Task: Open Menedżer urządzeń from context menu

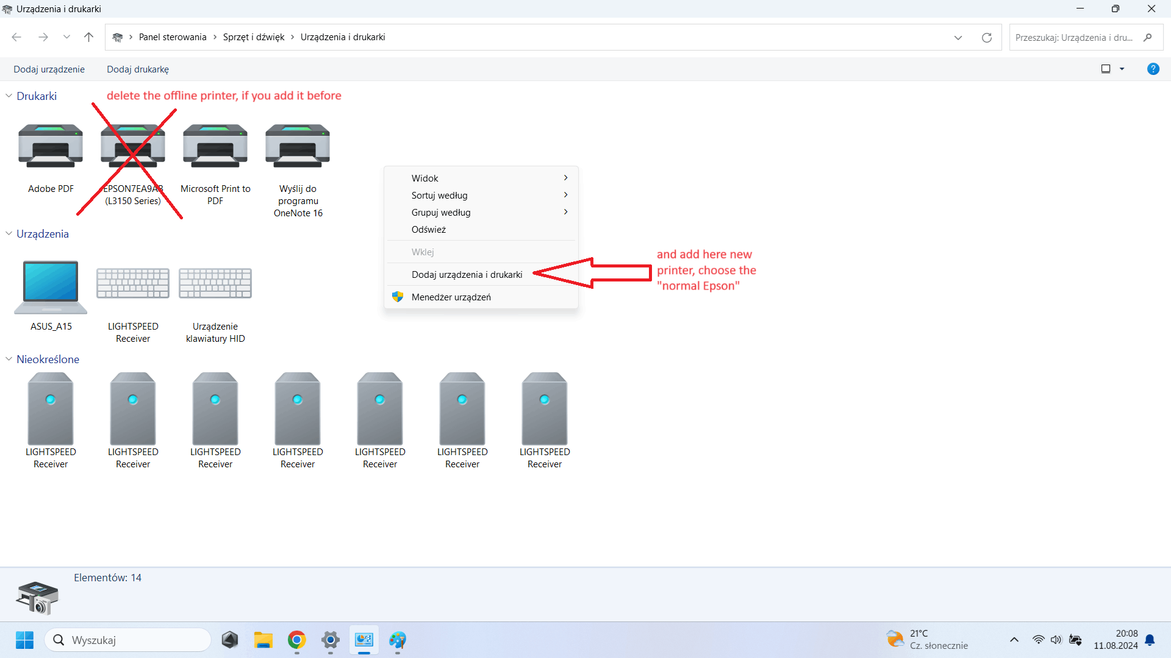Action: (x=451, y=297)
